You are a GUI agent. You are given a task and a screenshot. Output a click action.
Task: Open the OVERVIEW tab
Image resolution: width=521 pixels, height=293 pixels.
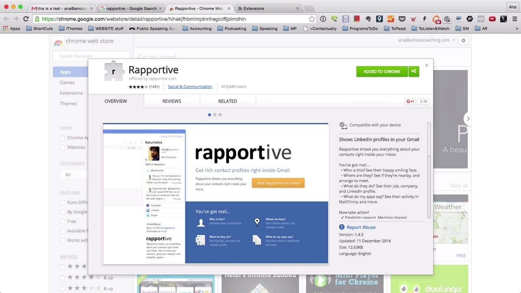[116, 101]
